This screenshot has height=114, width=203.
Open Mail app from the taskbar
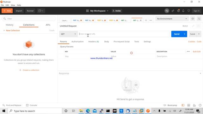click(95, 111)
